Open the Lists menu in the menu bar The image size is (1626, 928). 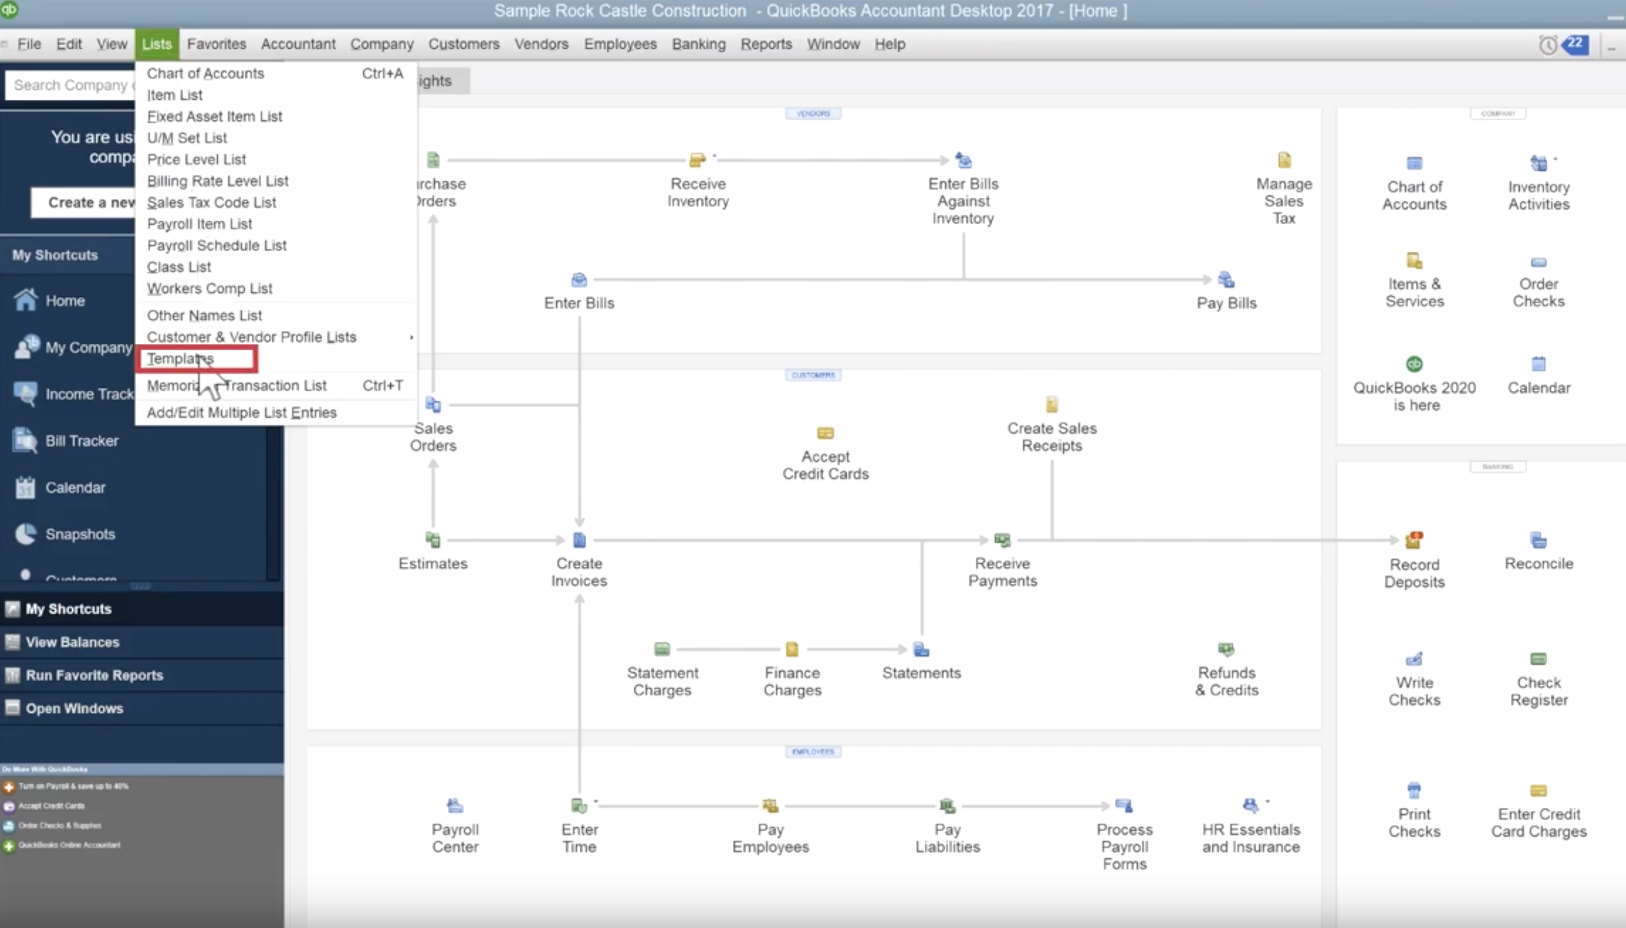coord(156,43)
